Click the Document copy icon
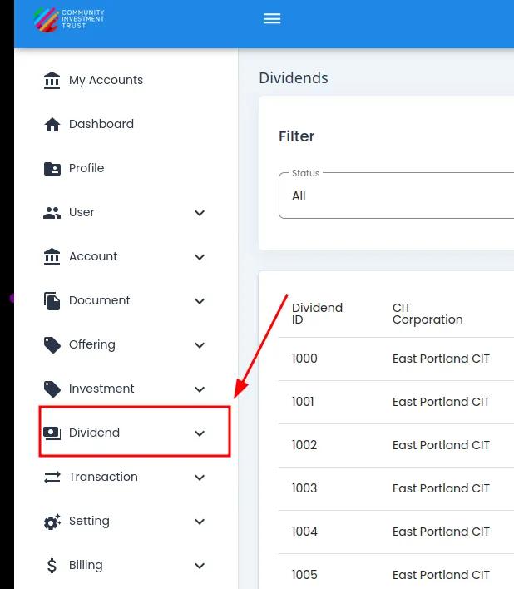514x589 pixels. tap(52, 300)
